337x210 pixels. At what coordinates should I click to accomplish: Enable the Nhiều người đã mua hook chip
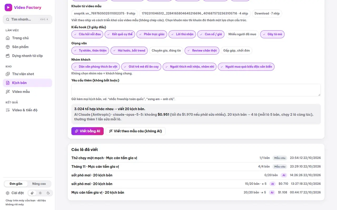point(242,34)
